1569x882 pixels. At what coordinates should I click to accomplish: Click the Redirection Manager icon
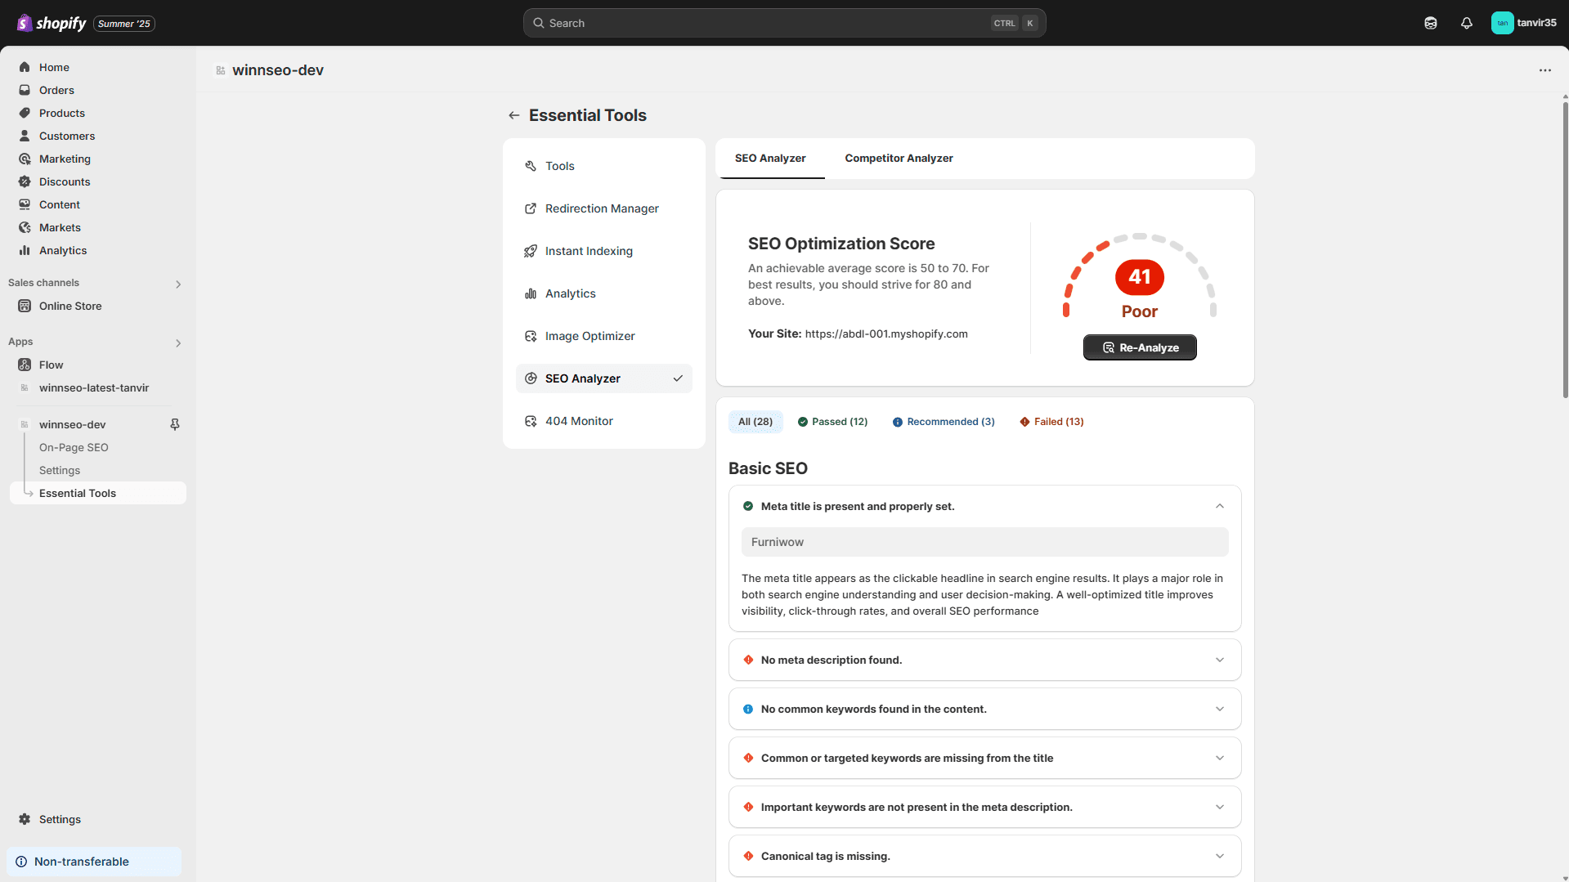pyautogui.click(x=531, y=208)
